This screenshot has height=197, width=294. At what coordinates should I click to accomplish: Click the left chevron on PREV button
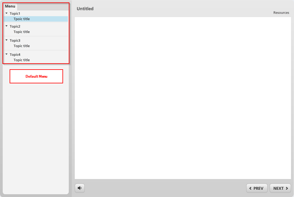tap(250, 188)
